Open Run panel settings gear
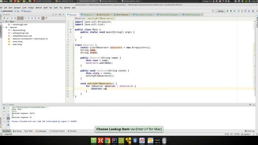The height and width of the screenshot is (145, 258). (x=250, y=105)
